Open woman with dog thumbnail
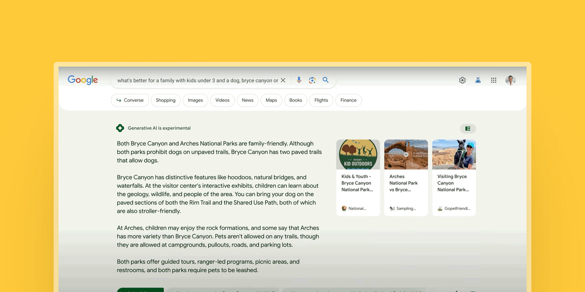 point(454,155)
